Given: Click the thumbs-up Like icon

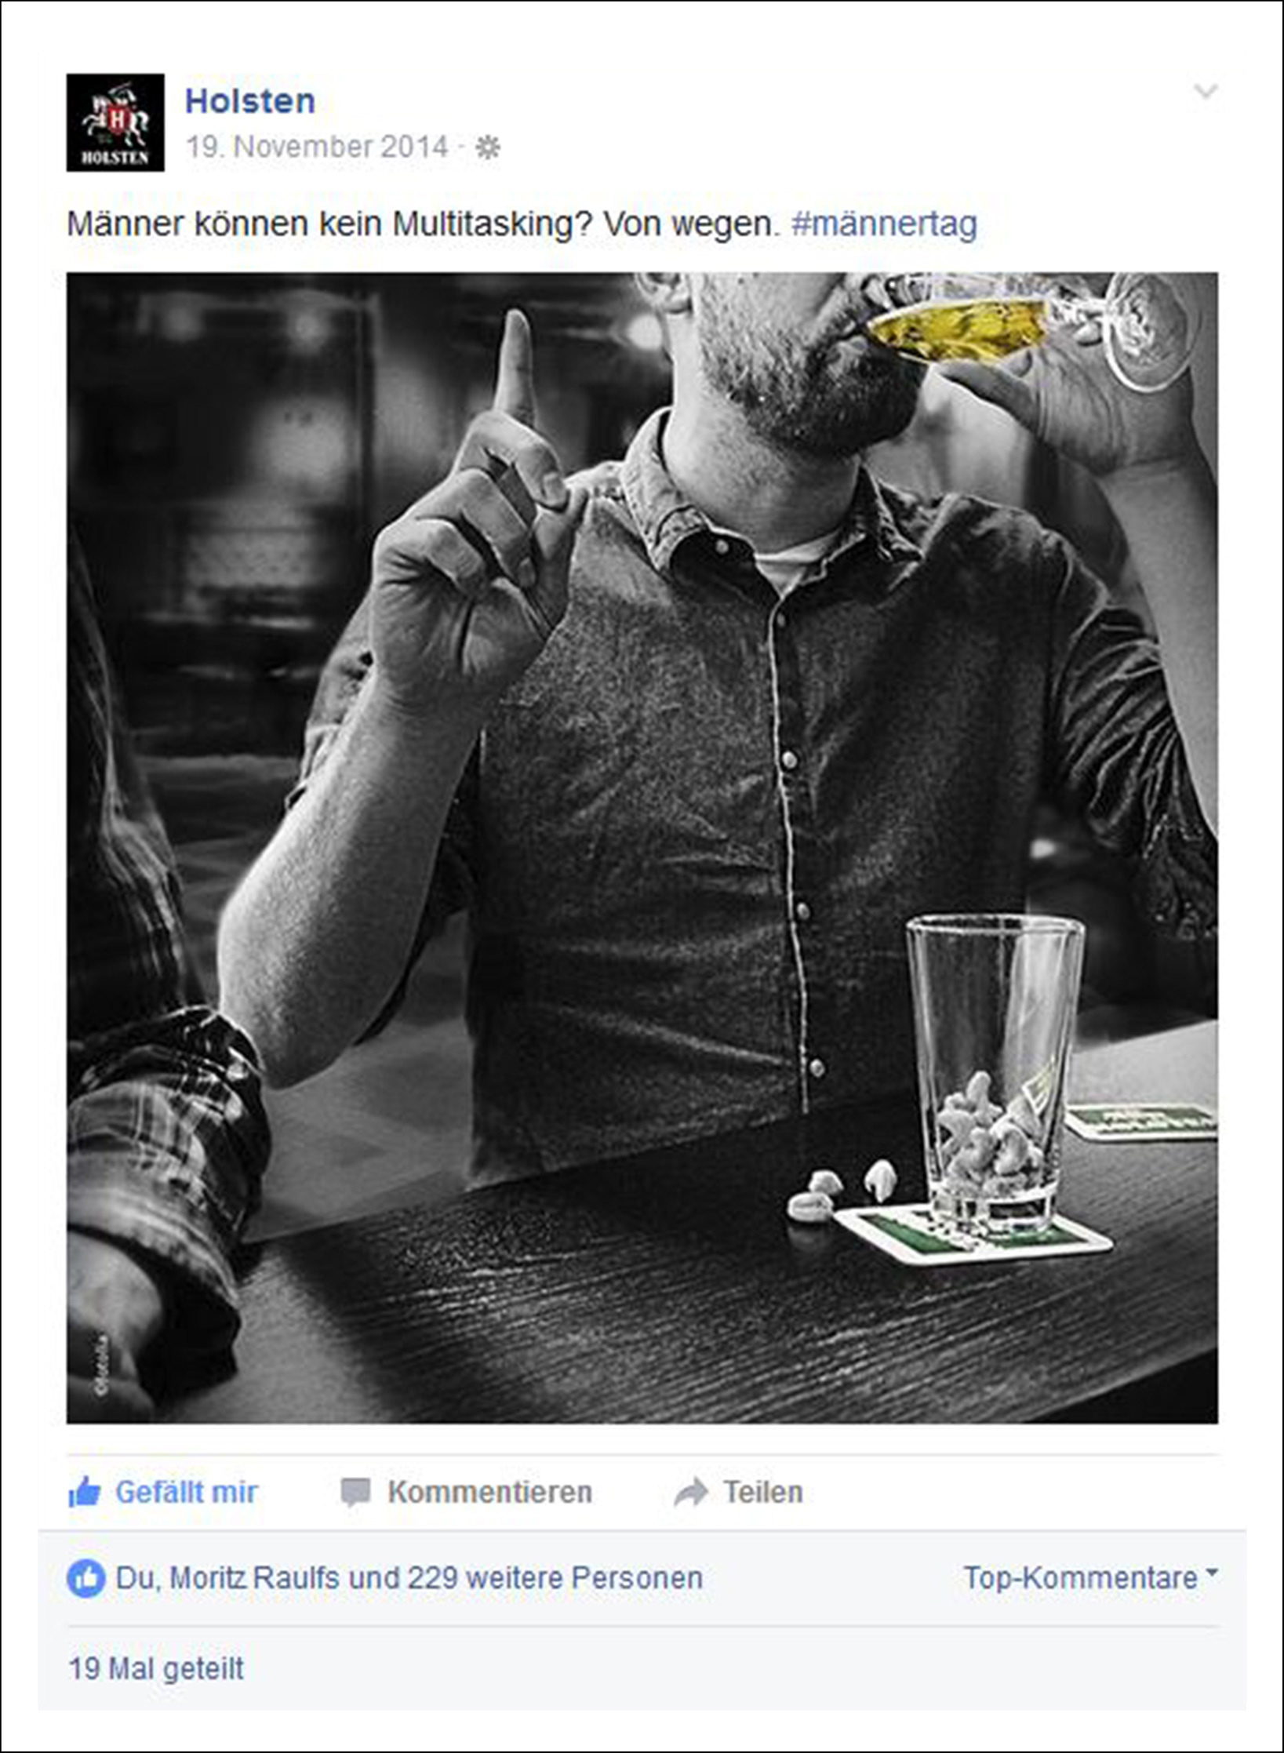Looking at the screenshot, I should coord(85,1491).
